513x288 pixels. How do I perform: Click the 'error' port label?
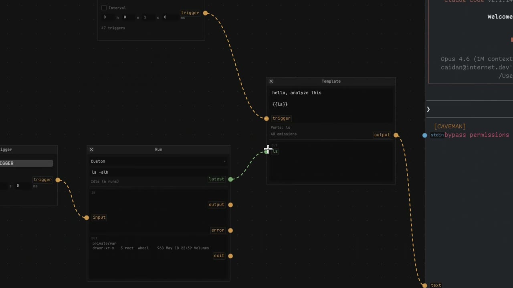[218, 230]
